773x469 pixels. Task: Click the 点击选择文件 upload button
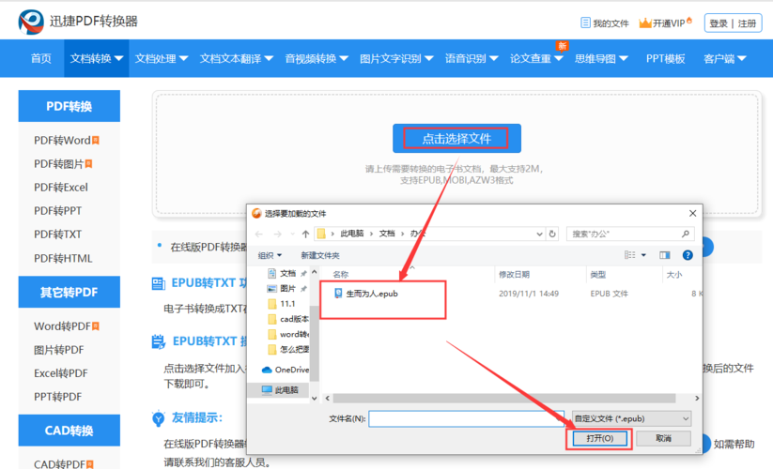click(456, 138)
